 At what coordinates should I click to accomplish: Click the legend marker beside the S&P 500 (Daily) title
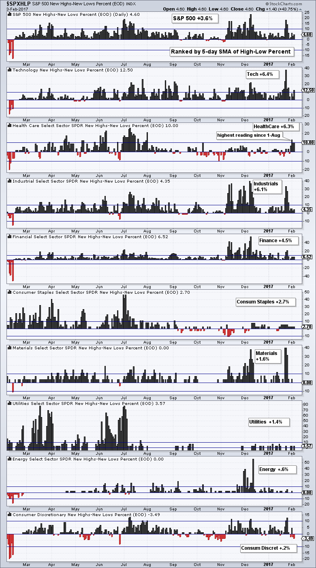(x=10, y=14)
